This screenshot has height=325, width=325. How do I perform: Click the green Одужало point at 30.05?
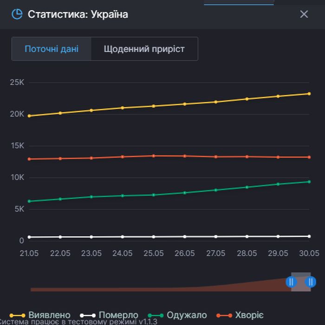(x=309, y=182)
